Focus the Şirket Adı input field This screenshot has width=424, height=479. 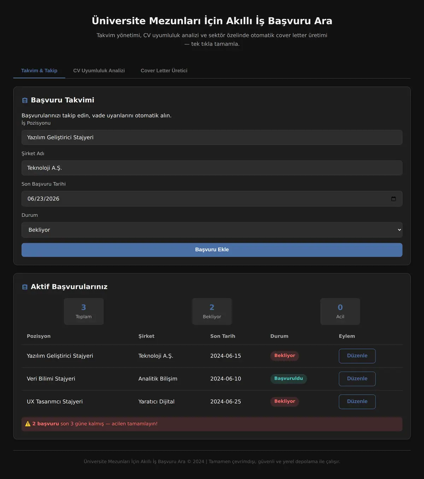click(212, 168)
